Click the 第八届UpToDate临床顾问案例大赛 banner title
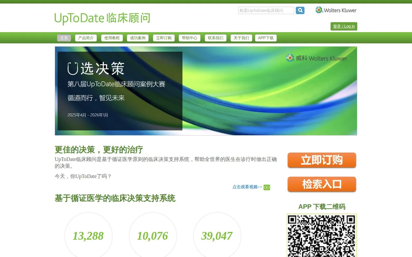This screenshot has height=257, width=412. [116, 84]
